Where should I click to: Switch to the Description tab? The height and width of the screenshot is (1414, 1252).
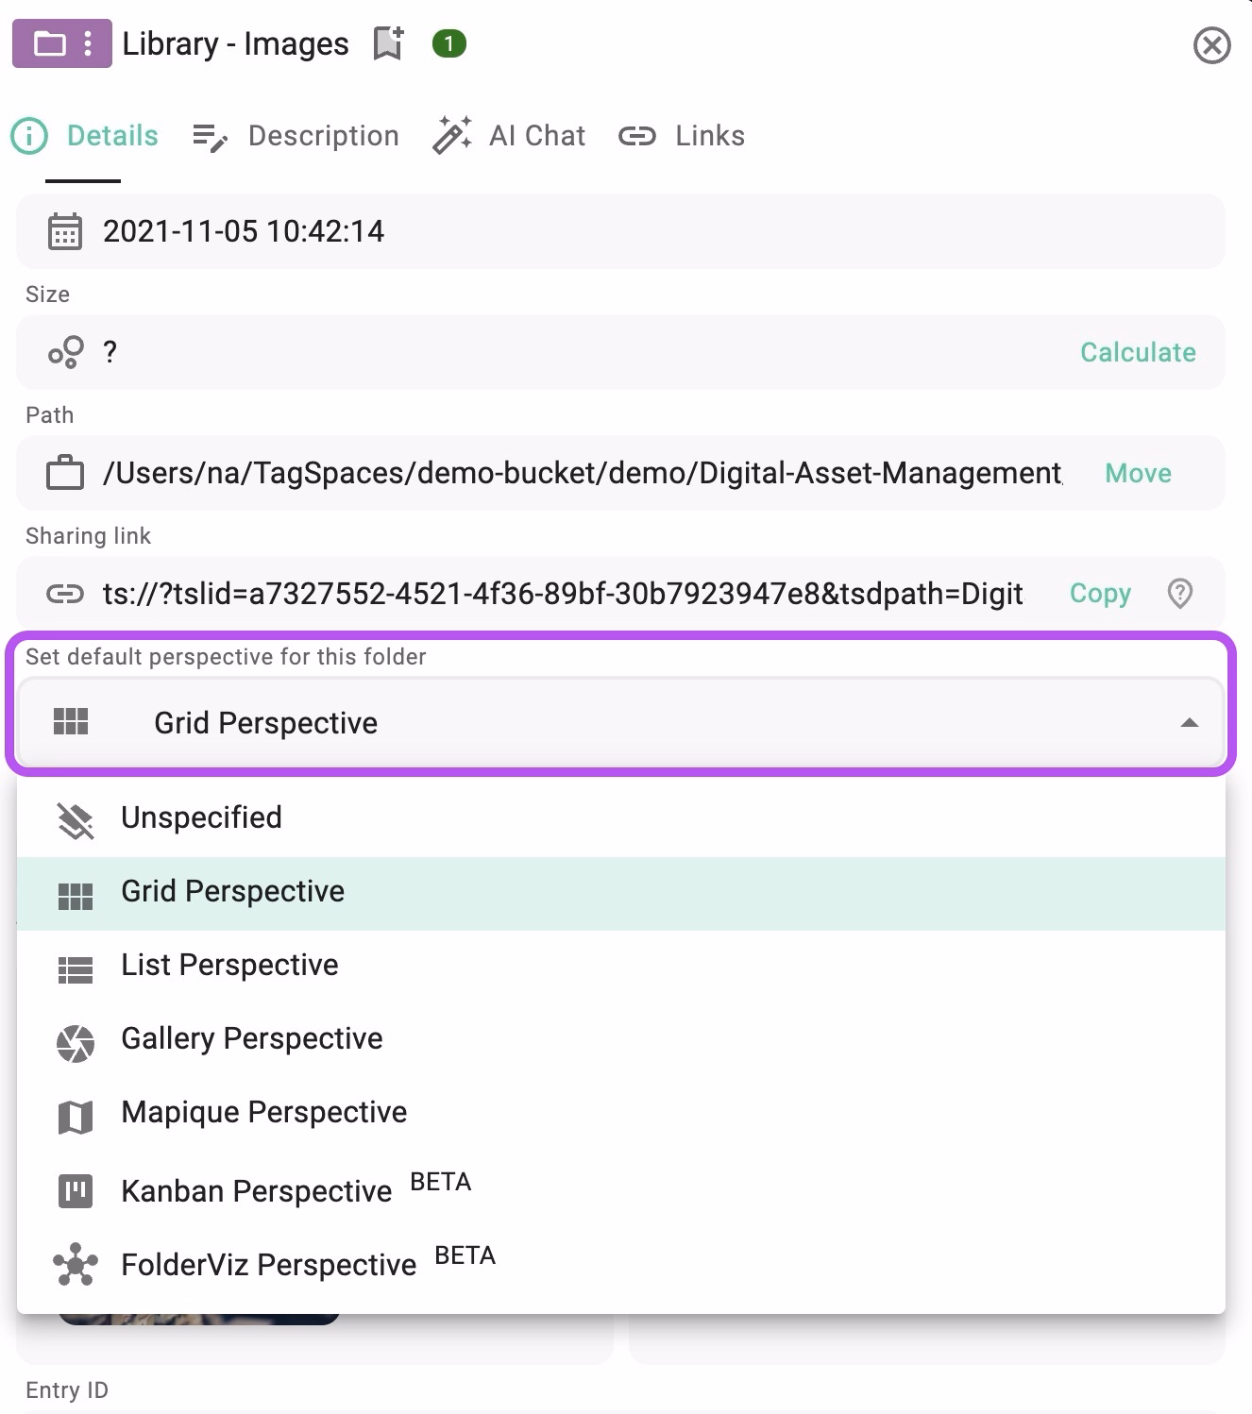click(323, 136)
